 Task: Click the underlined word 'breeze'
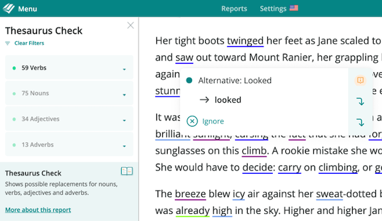click(x=190, y=194)
